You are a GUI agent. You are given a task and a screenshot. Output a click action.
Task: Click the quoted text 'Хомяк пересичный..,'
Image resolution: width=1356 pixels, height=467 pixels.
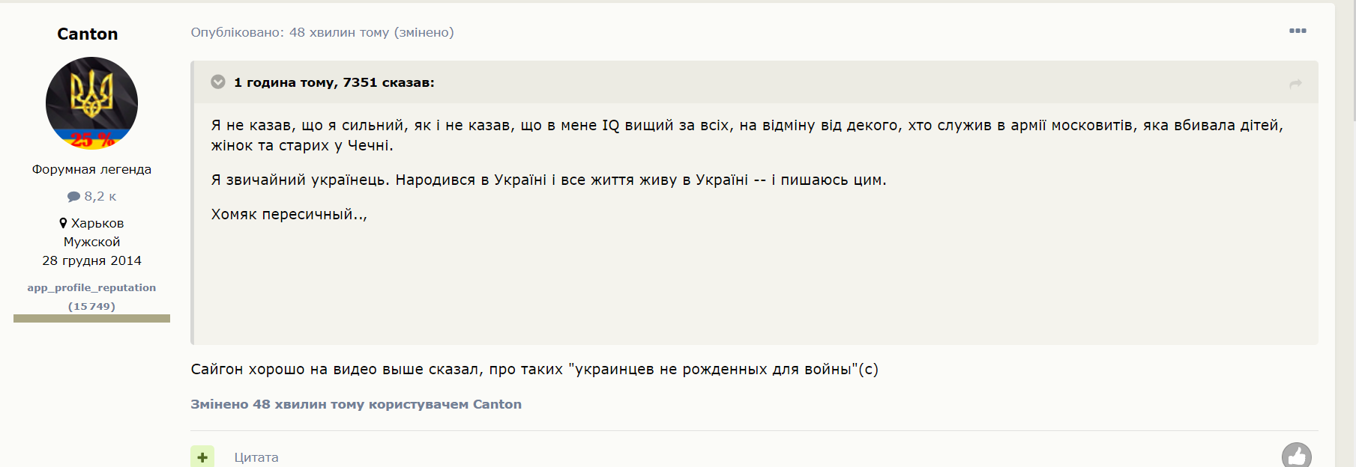click(x=289, y=214)
